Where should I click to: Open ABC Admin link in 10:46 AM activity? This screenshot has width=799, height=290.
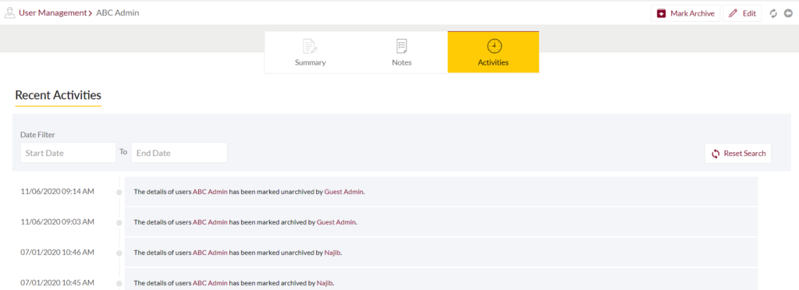(210, 253)
